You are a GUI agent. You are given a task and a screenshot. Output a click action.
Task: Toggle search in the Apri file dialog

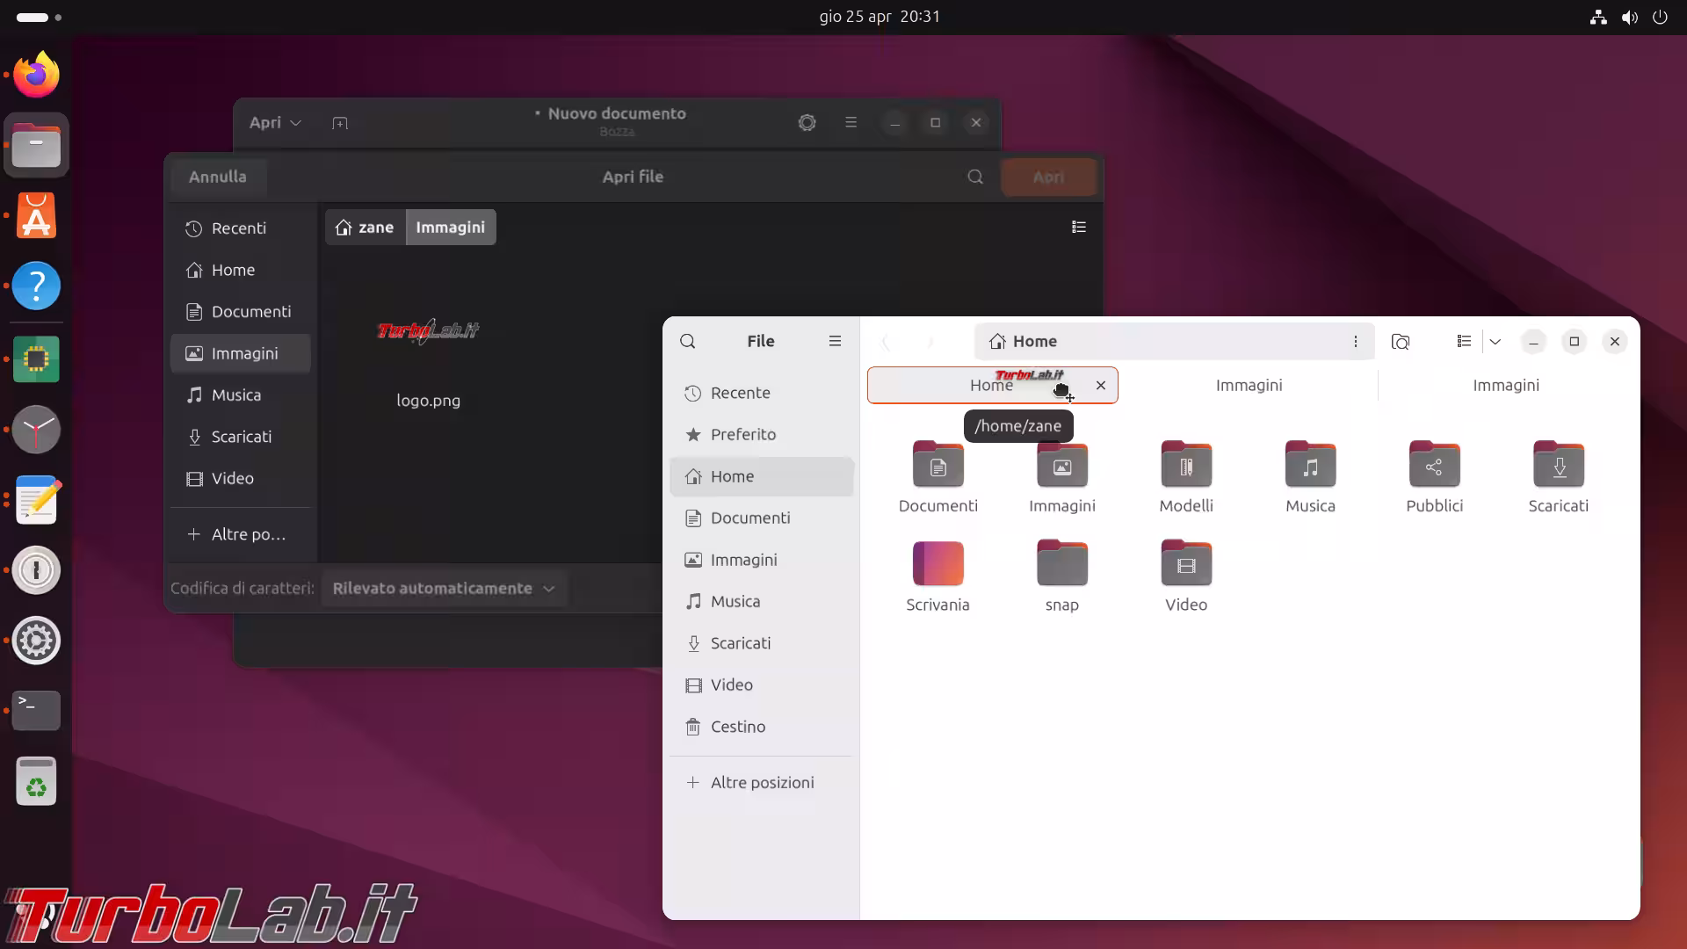(x=974, y=177)
